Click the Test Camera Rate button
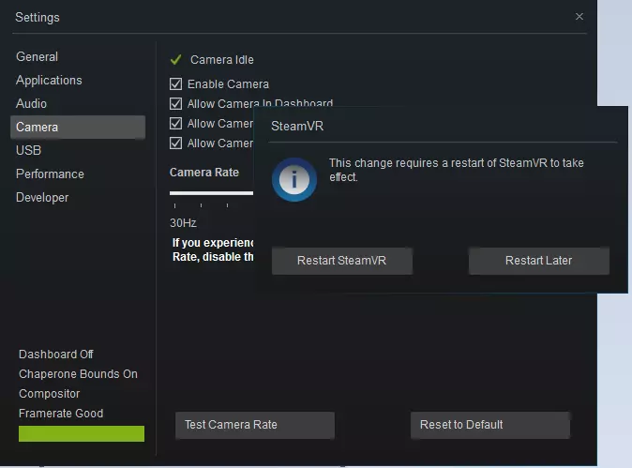The image size is (632, 468). click(255, 425)
